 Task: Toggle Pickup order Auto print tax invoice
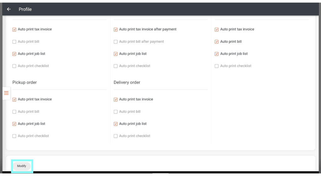point(14,99)
